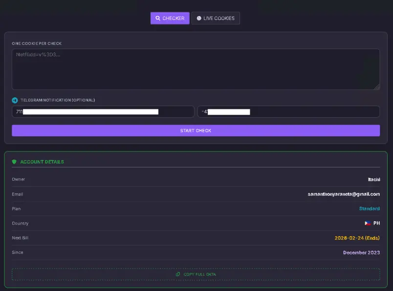Click the shield icon by Account Details

14,162
